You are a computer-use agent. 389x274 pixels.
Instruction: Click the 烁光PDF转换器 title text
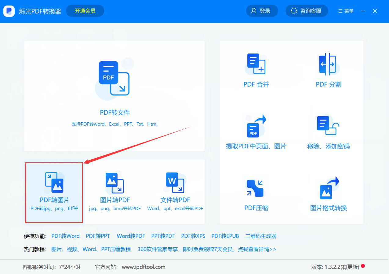[40, 11]
